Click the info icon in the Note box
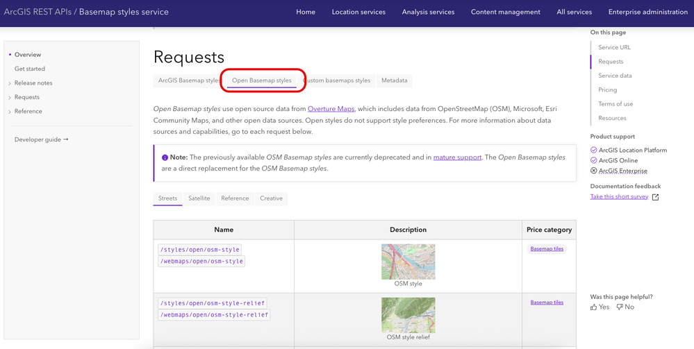Image resolution: width=694 pixels, height=349 pixels. click(x=165, y=158)
